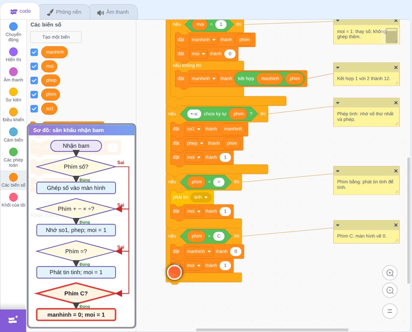Screen dimensions: 412x332
Task: Reset workspace zoom to default
Action: click(390, 311)
